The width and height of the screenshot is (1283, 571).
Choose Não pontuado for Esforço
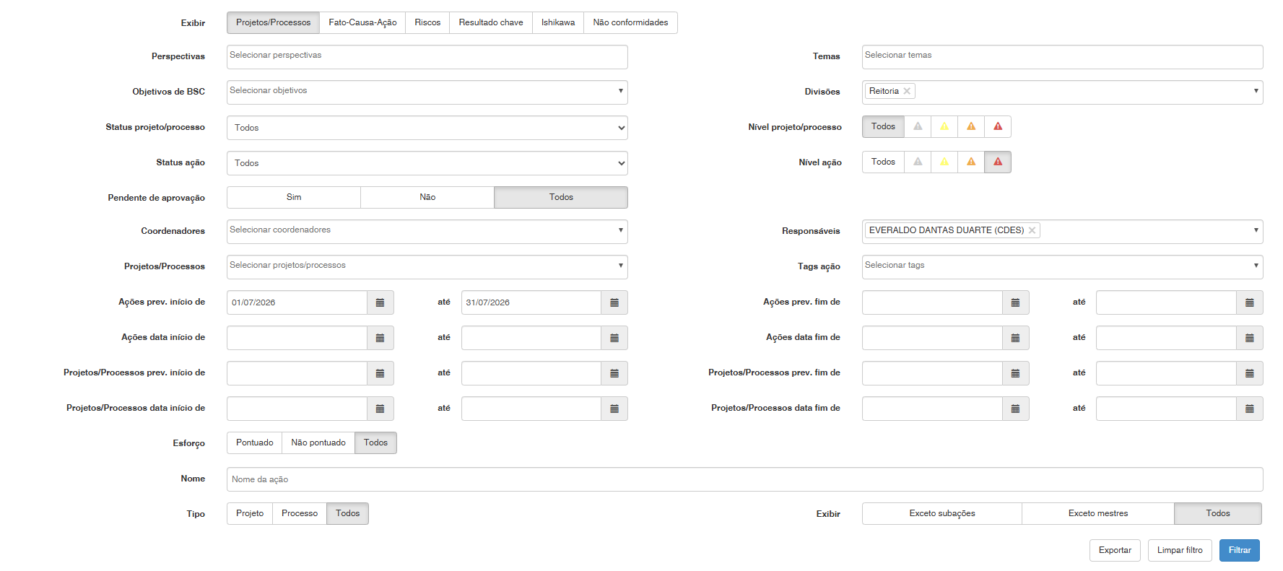pyautogui.click(x=318, y=443)
